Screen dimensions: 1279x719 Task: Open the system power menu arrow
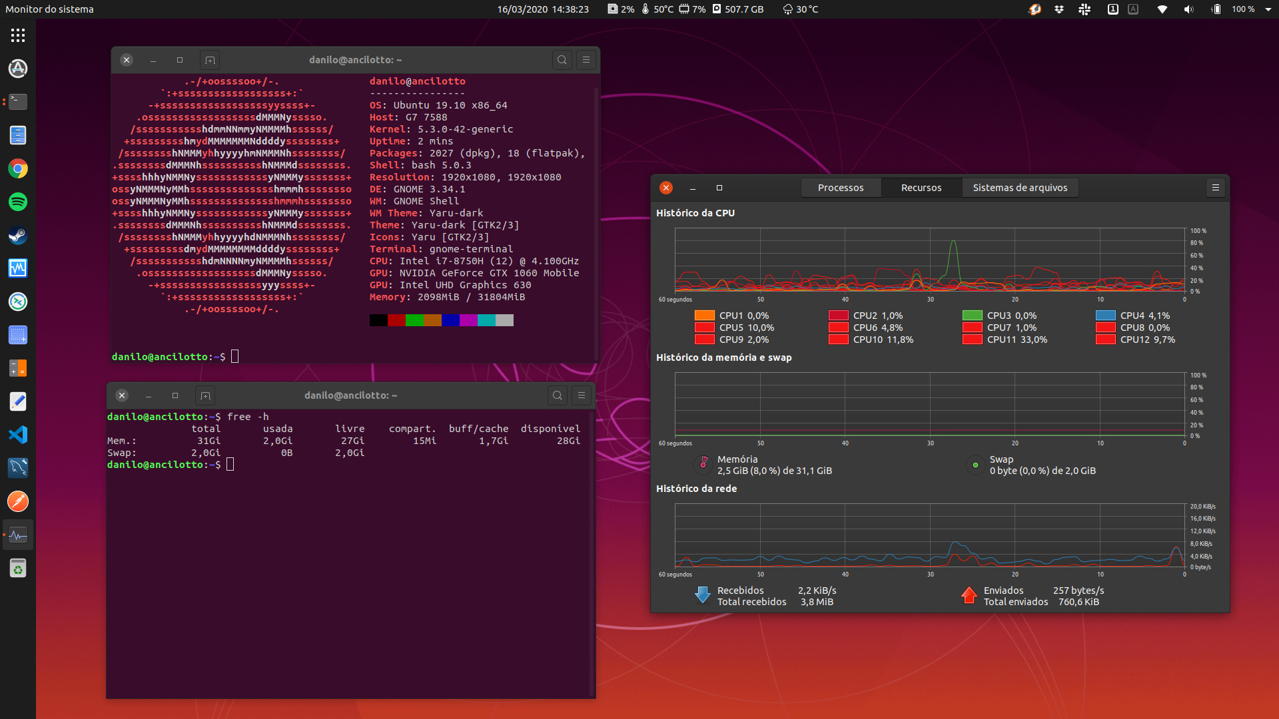[x=1268, y=9]
